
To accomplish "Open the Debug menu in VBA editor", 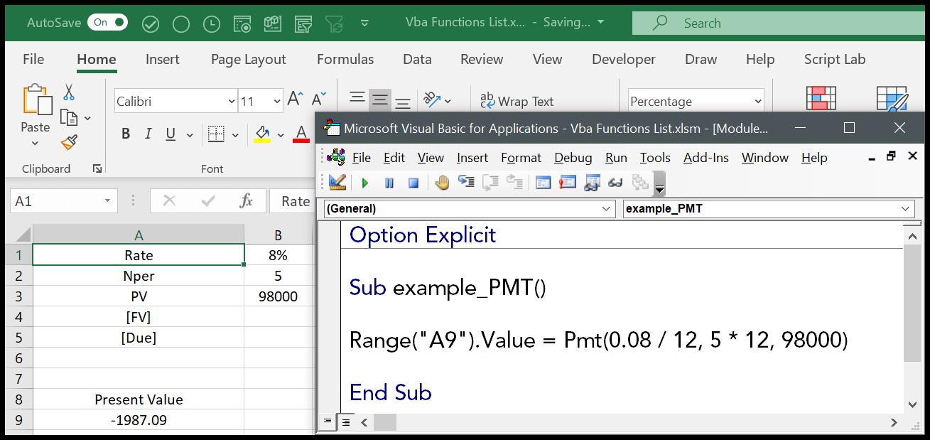I will [573, 157].
